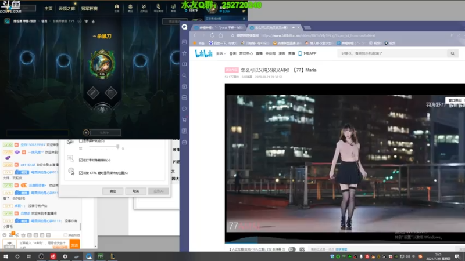Click the bilibili search input field
The width and height of the screenshot is (465, 261).
pyautogui.click(x=392, y=53)
